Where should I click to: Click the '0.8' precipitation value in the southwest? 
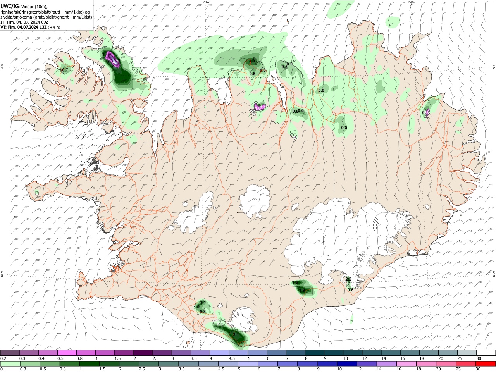pyautogui.click(x=203, y=312)
